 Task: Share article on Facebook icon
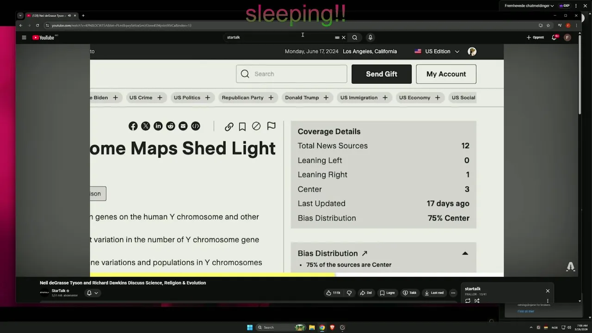coord(133,126)
